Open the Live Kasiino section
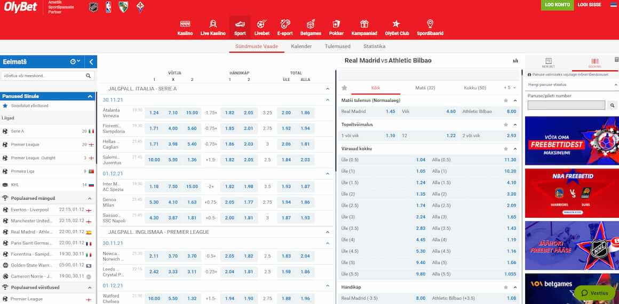Screen dimensions: 619x304 [x=213, y=28]
